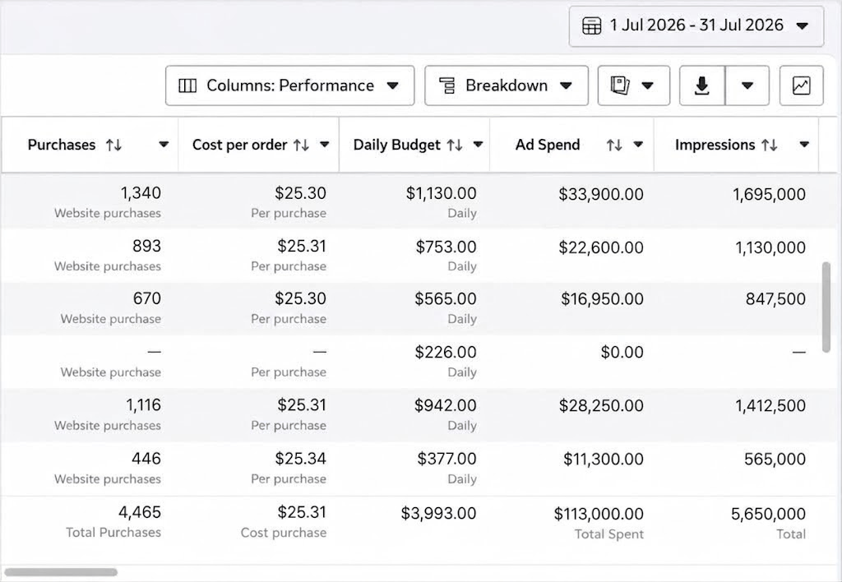The image size is (842, 582).
Task: Select the 847,500 impressions cell
Action: click(775, 299)
